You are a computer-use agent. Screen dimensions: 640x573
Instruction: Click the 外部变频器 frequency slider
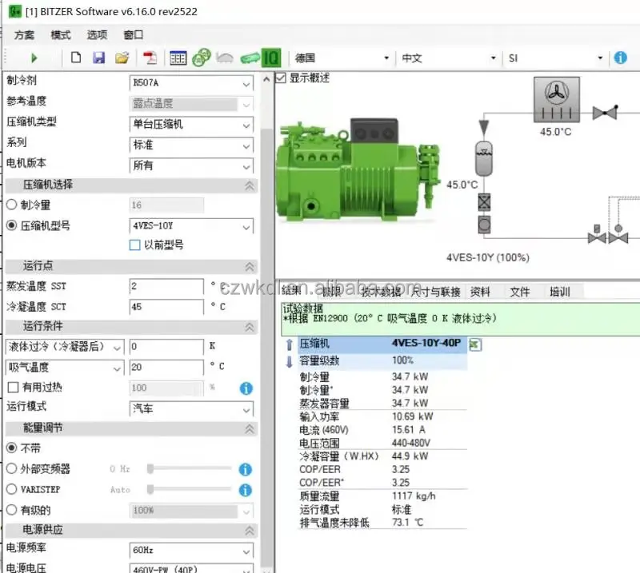pyautogui.click(x=190, y=468)
